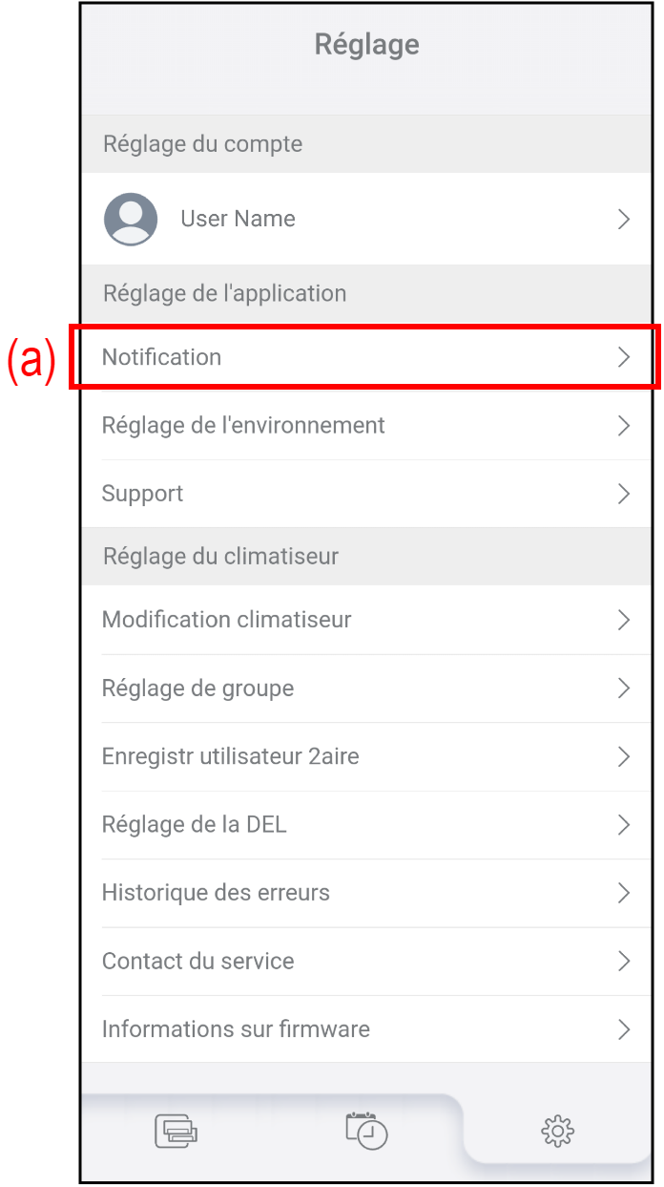Select Enregistr utilisateur 2aire

tap(231, 756)
